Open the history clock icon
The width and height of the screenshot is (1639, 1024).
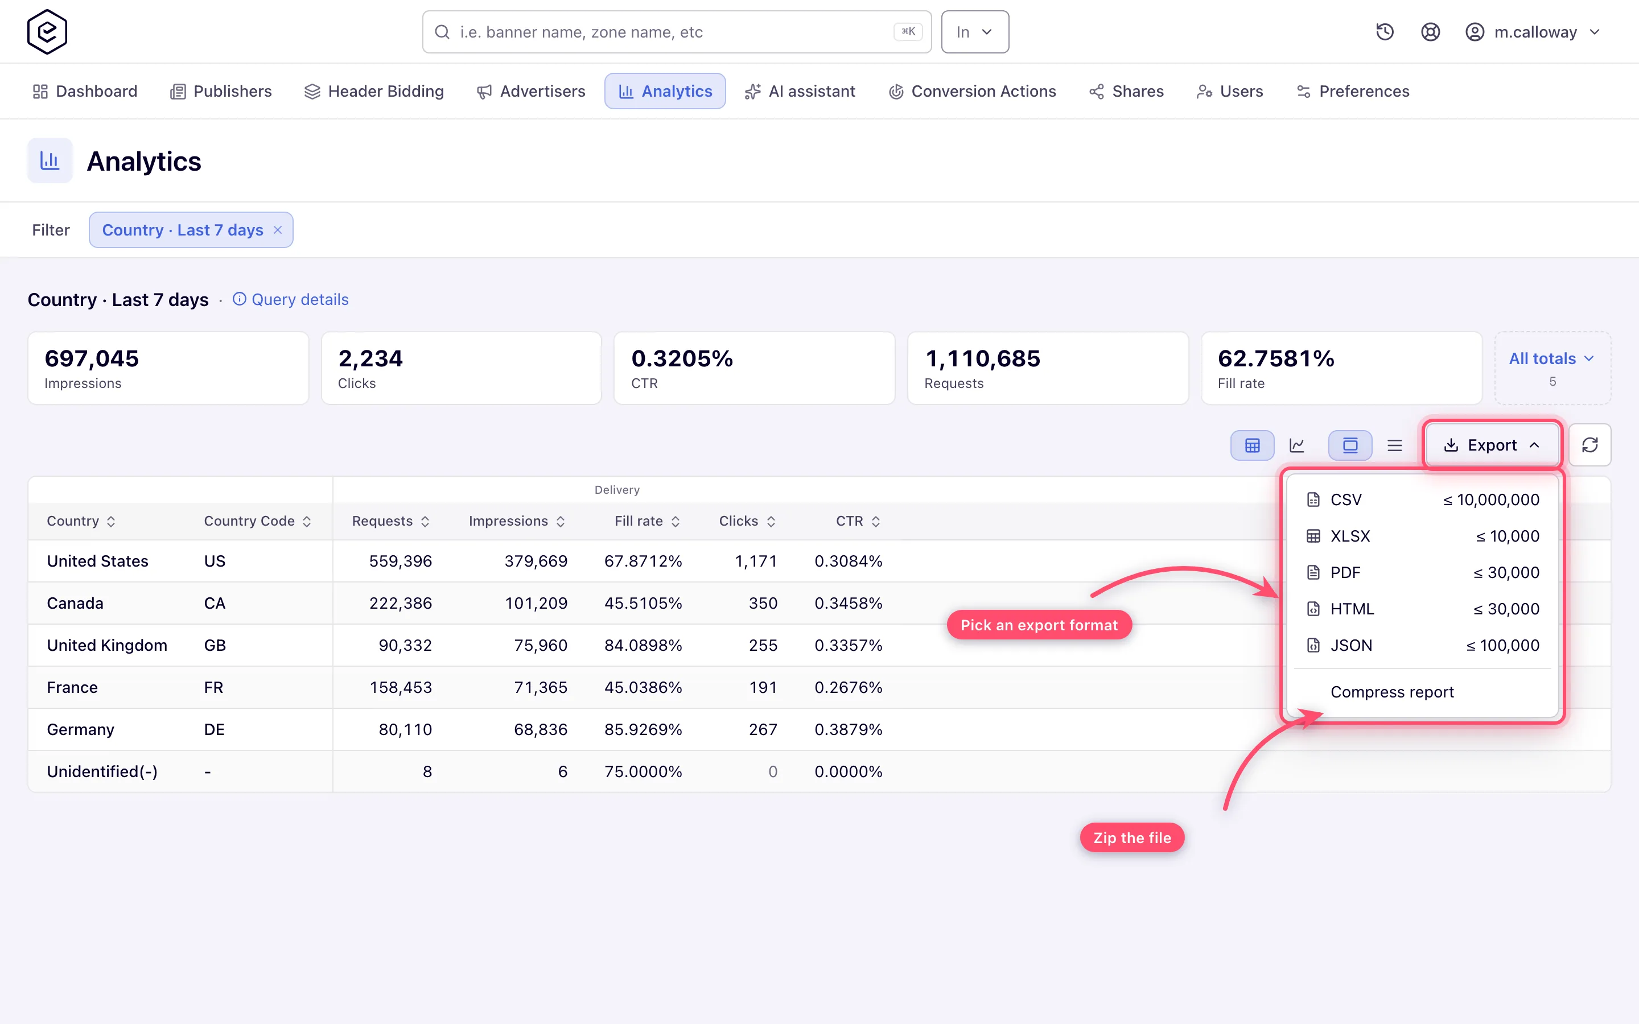click(1385, 32)
